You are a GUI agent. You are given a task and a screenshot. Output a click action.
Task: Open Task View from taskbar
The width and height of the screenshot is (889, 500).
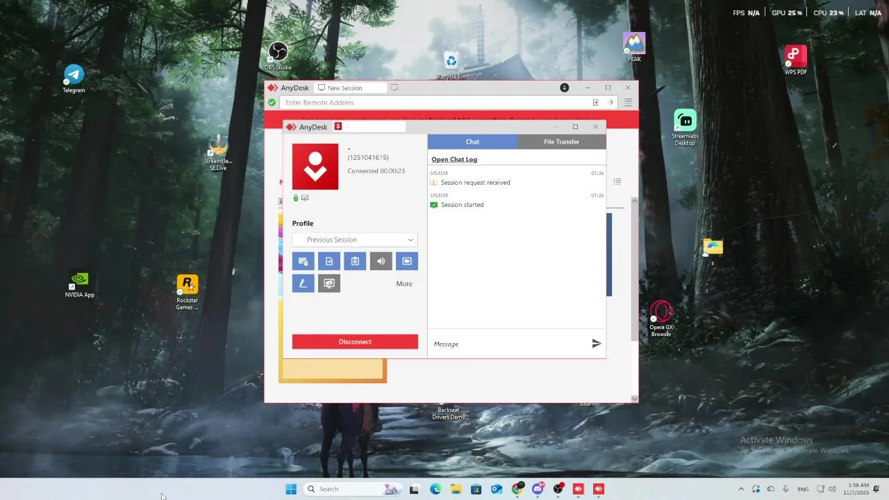(414, 489)
